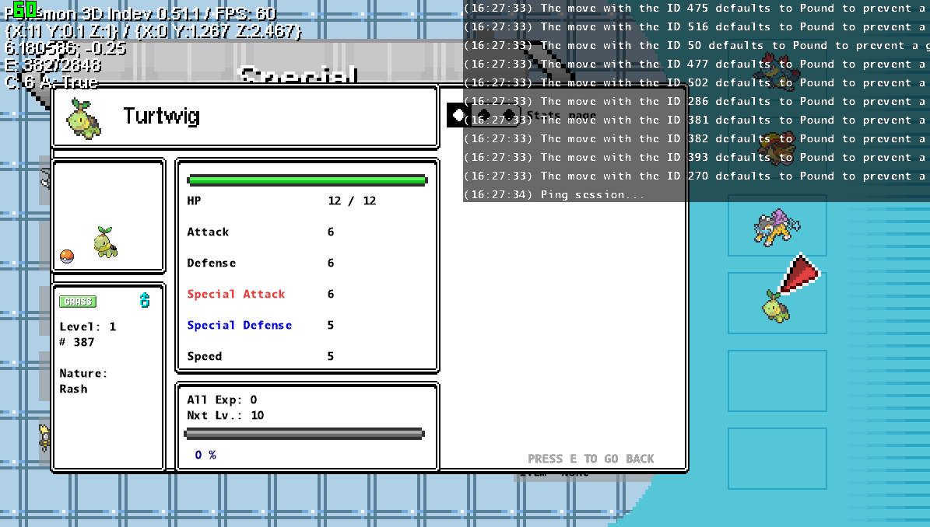The width and height of the screenshot is (930, 527).
Task: Click the Turtwig menu icon beside the name
Action: coord(83,118)
